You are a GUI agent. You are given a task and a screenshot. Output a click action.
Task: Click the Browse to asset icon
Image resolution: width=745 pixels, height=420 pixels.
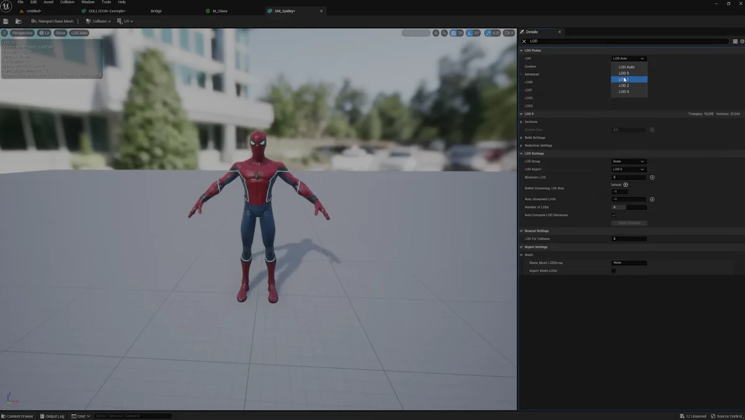pyautogui.click(x=18, y=21)
